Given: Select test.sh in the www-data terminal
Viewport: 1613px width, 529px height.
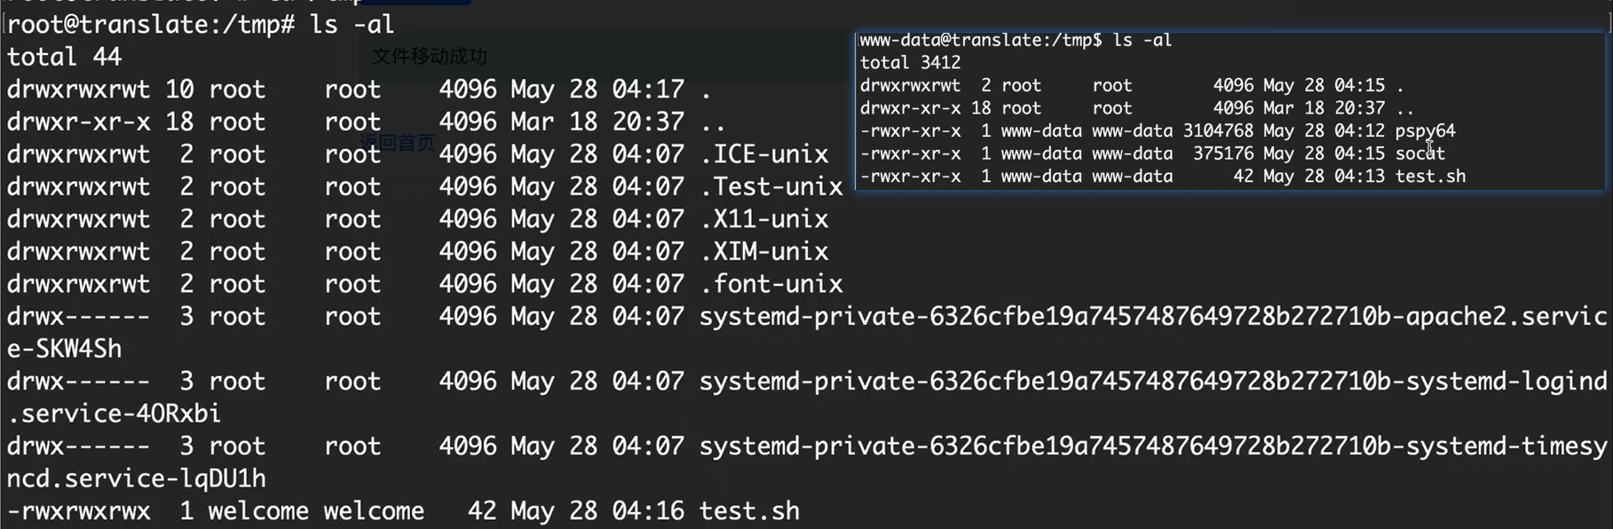Looking at the screenshot, I should [1429, 177].
